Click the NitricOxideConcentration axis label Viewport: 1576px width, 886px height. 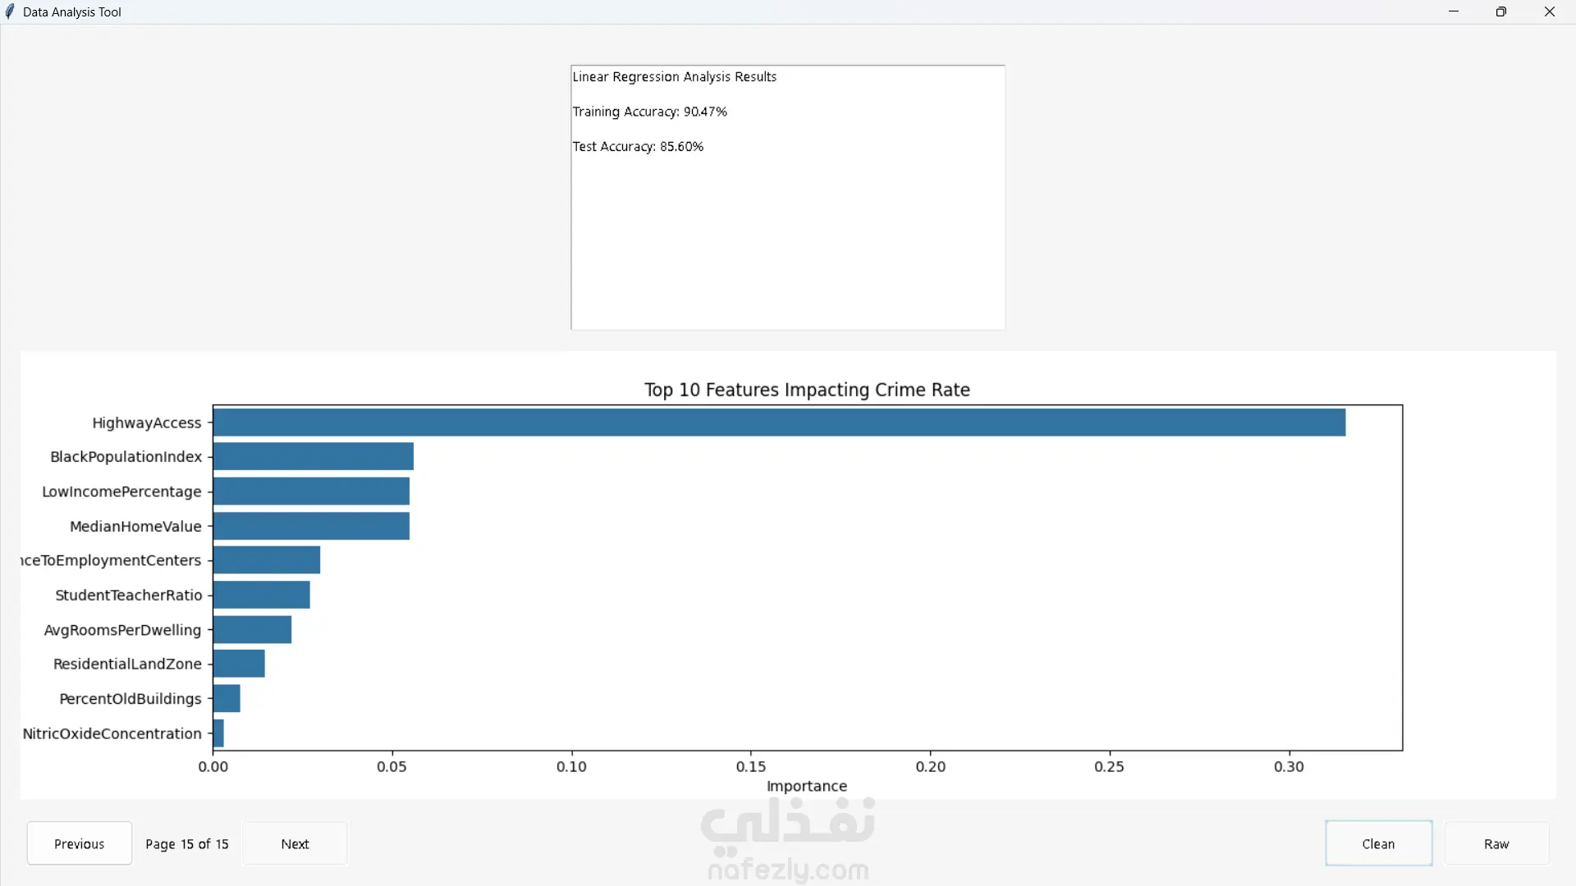pos(112,733)
